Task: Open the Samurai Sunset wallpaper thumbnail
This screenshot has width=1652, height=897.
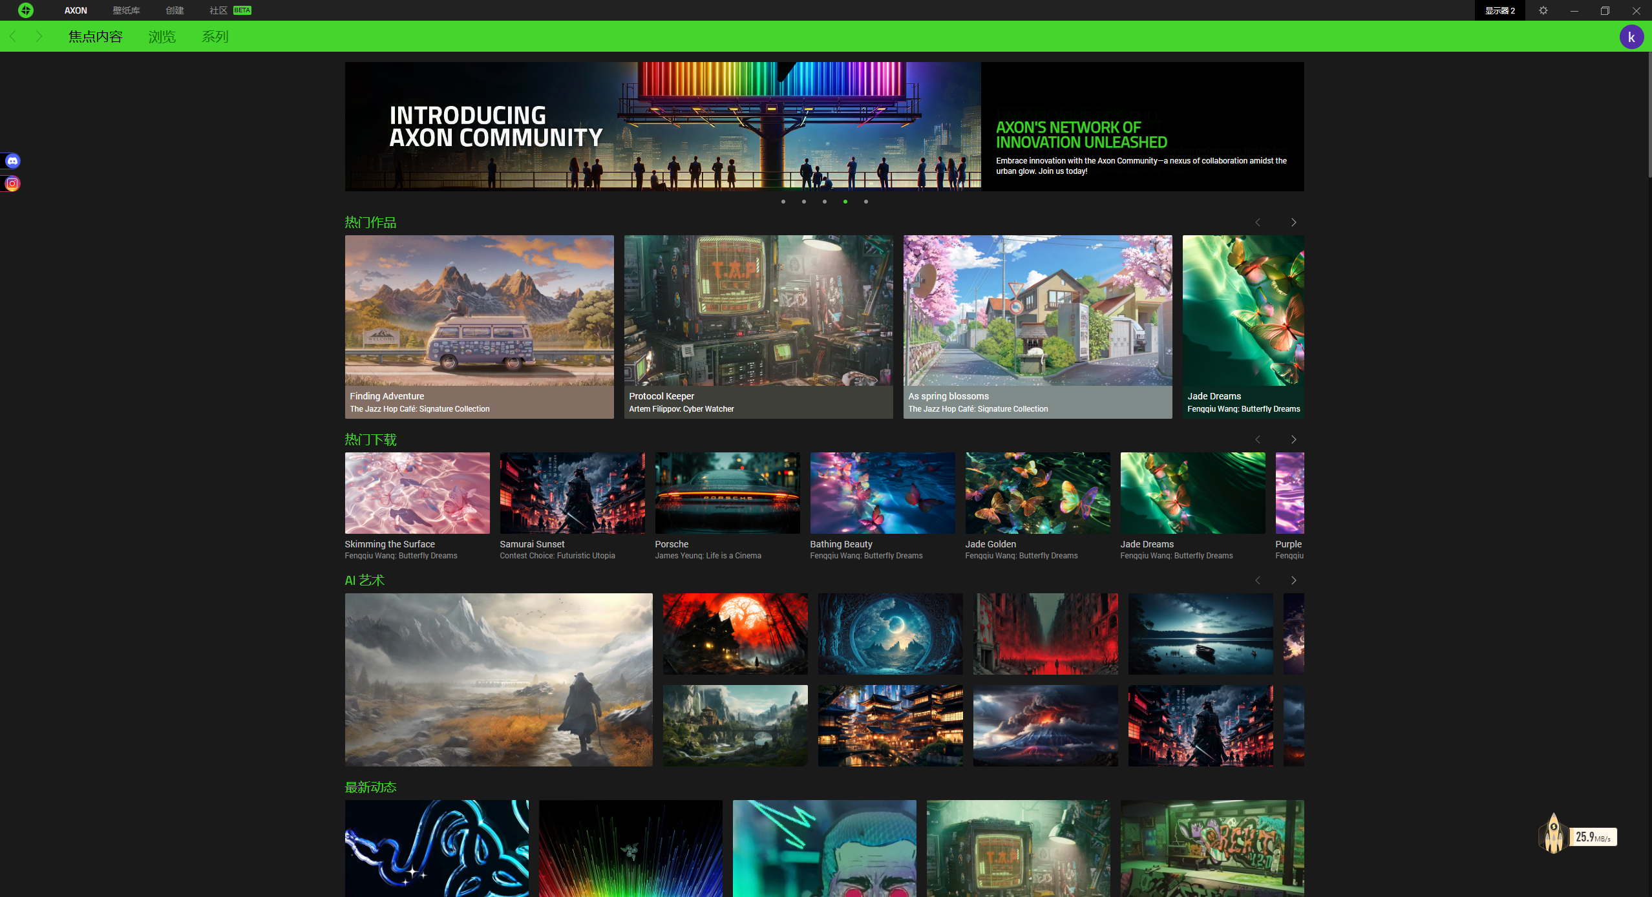Action: 573,493
